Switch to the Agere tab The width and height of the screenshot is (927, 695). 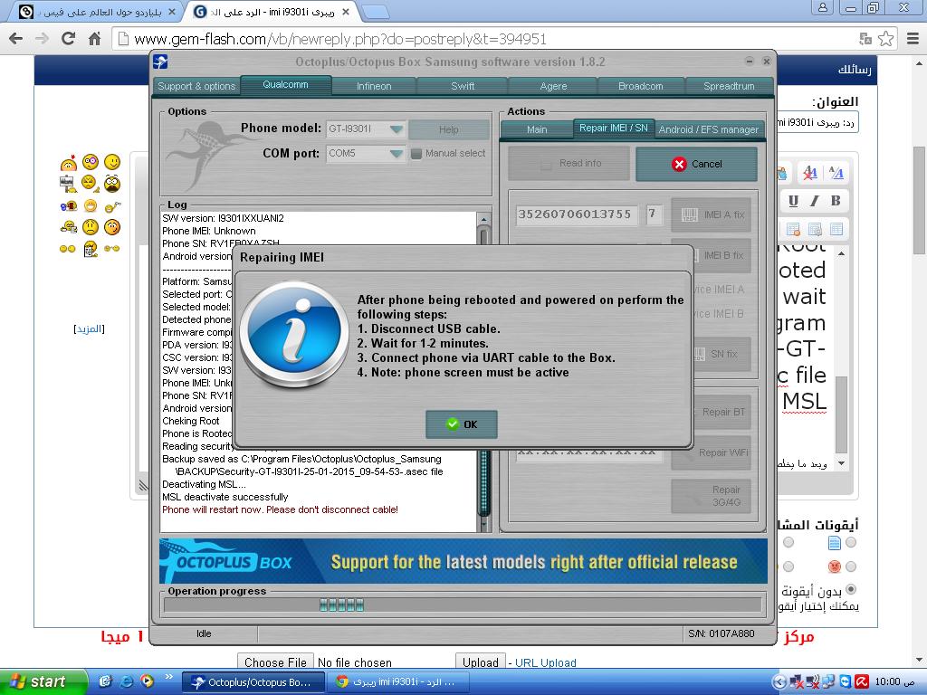click(x=553, y=86)
